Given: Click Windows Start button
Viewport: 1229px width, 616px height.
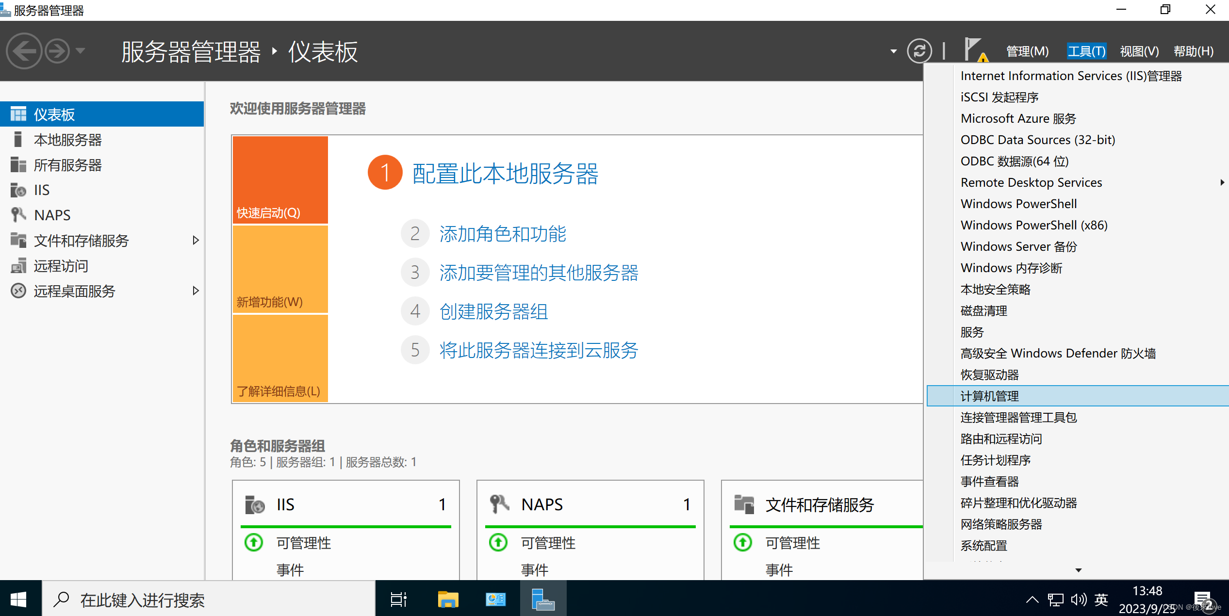Looking at the screenshot, I should pos(18,600).
